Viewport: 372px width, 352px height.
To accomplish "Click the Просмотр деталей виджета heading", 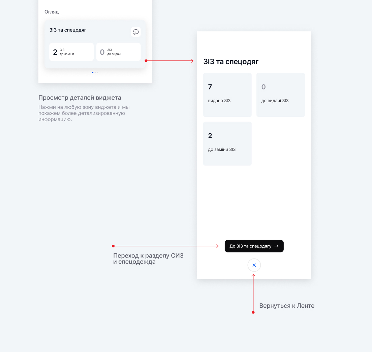I will pos(80,98).
